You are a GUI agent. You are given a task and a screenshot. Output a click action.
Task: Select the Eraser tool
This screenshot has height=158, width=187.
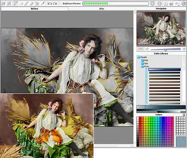click(21, 3)
